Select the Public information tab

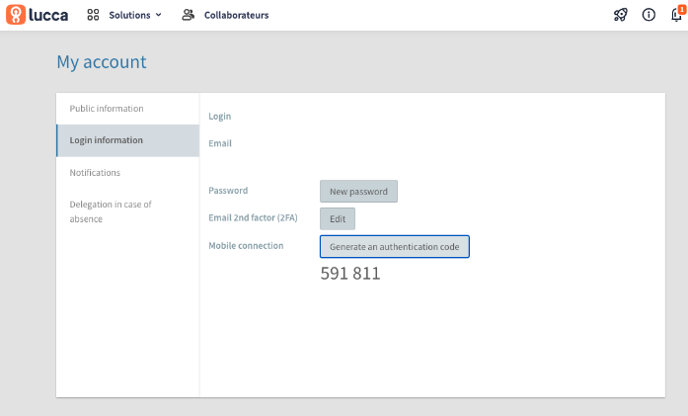(127, 109)
